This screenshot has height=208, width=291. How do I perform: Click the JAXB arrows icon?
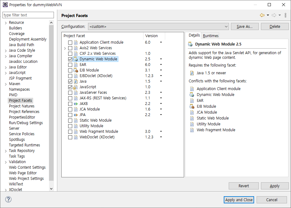click(76, 104)
